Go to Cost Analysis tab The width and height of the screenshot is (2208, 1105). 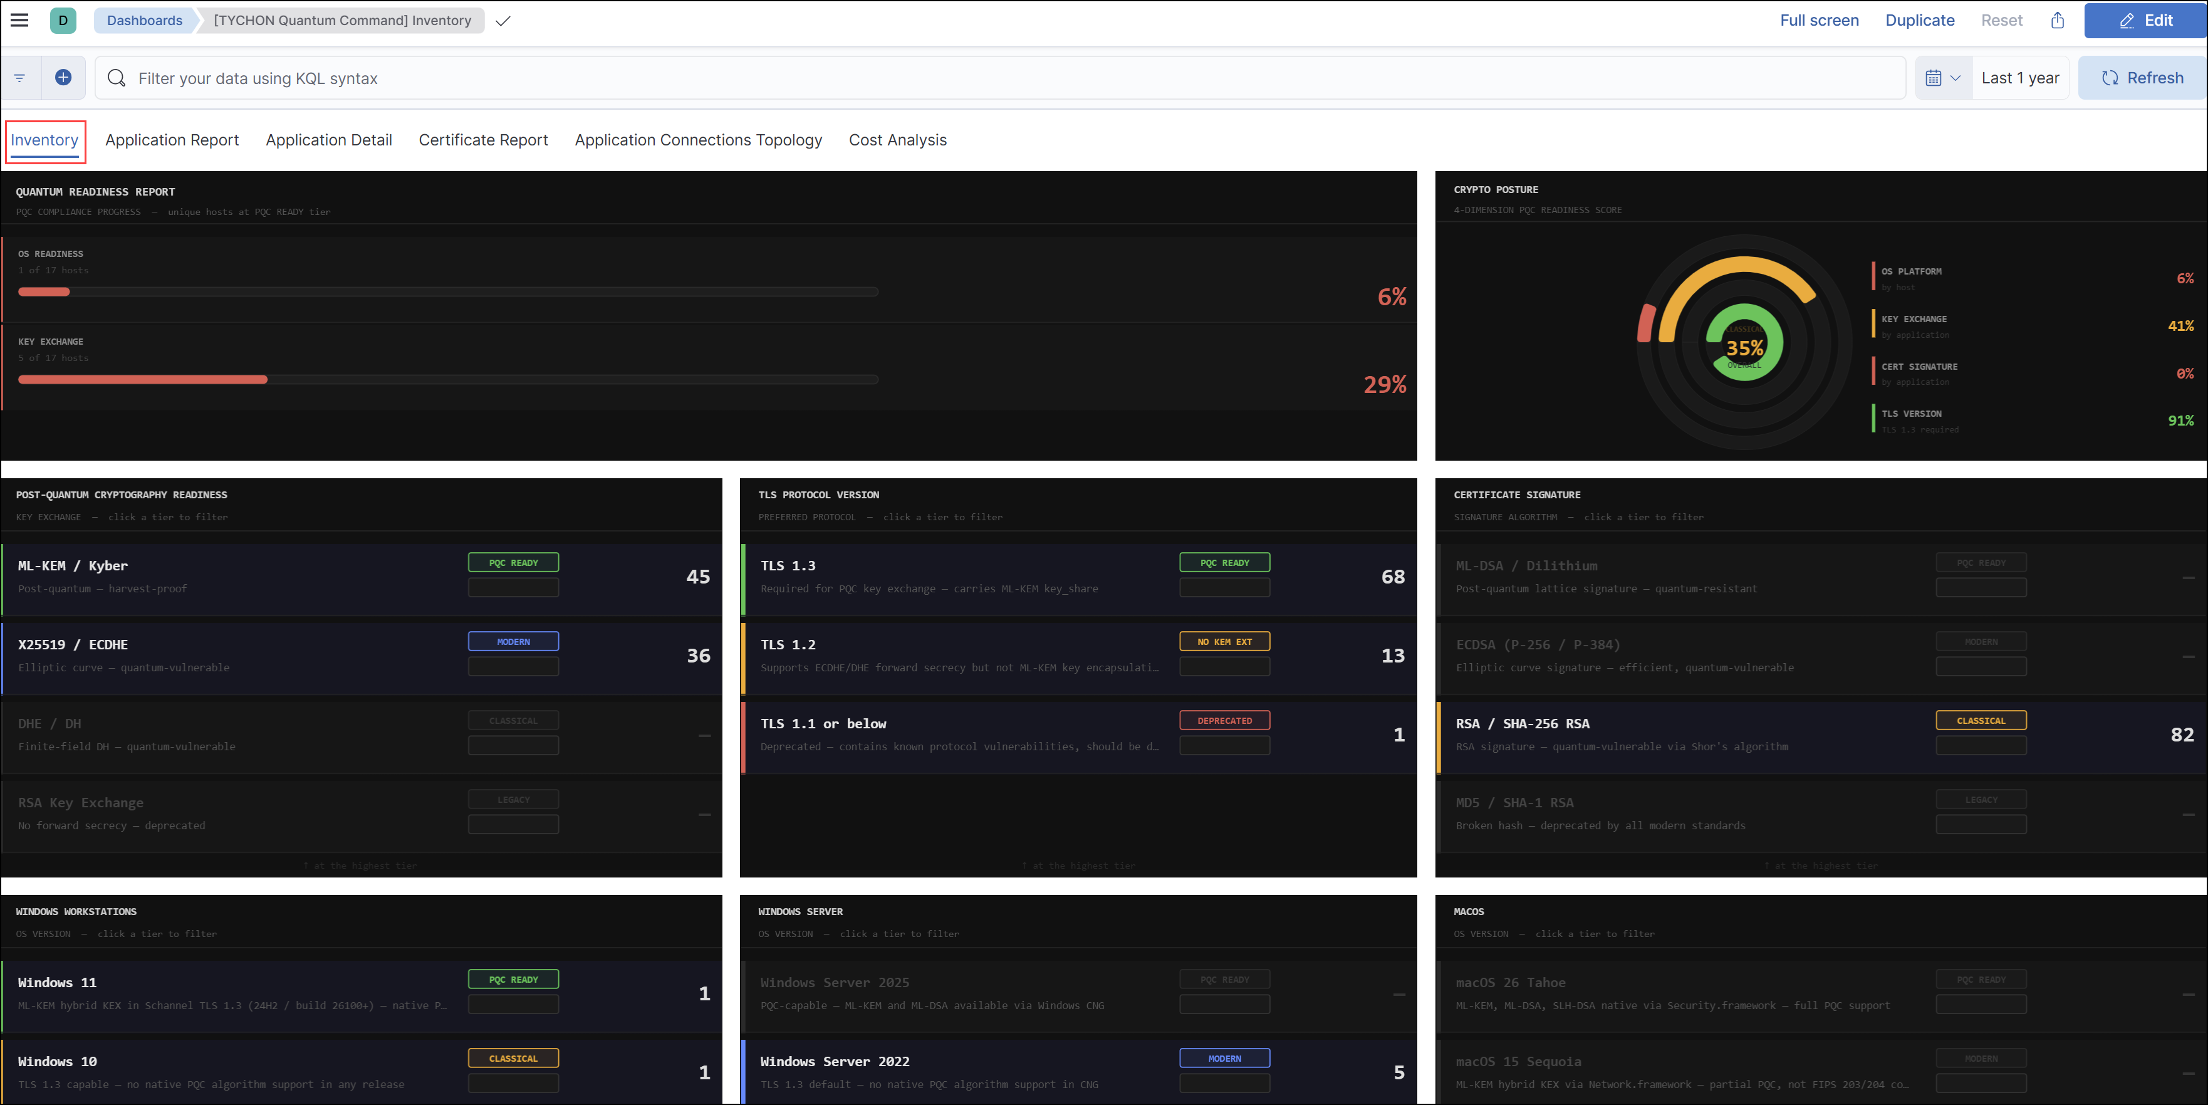(x=897, y=140)
